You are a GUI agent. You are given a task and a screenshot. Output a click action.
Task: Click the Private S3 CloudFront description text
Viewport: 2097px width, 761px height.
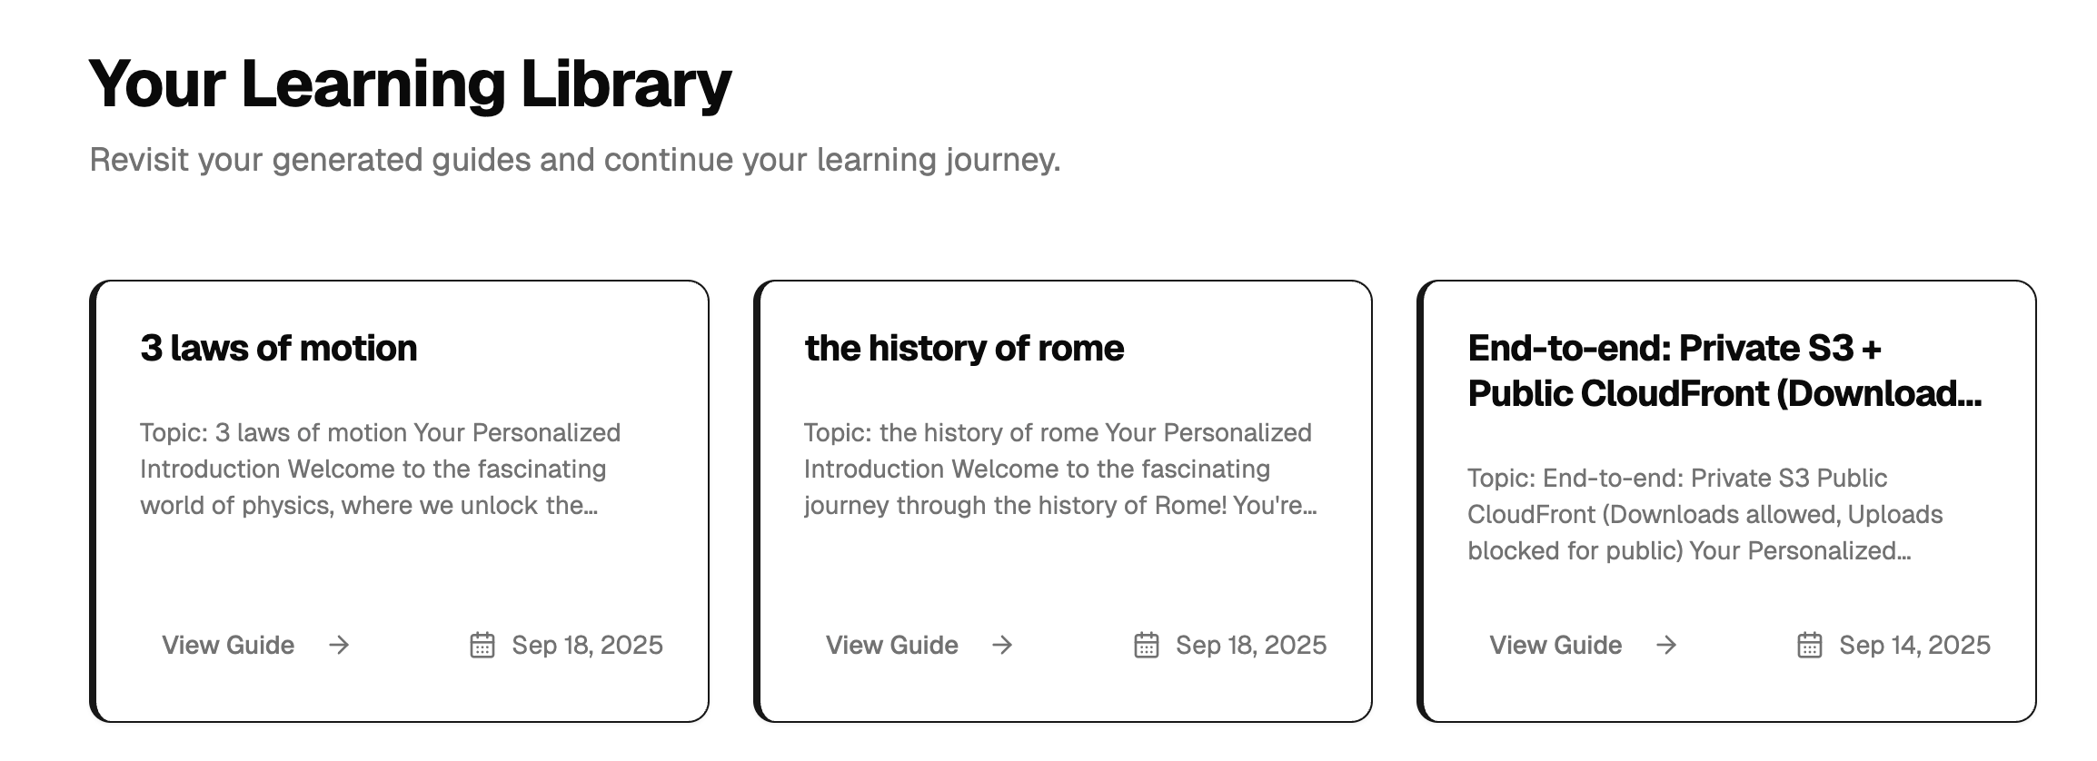coord(1704,514)
